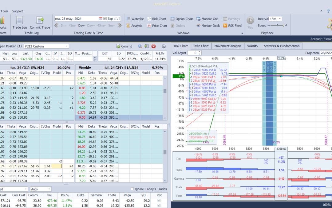
Task: Click the lower option chain vertical scrollbar
Action: click(165, 152)
